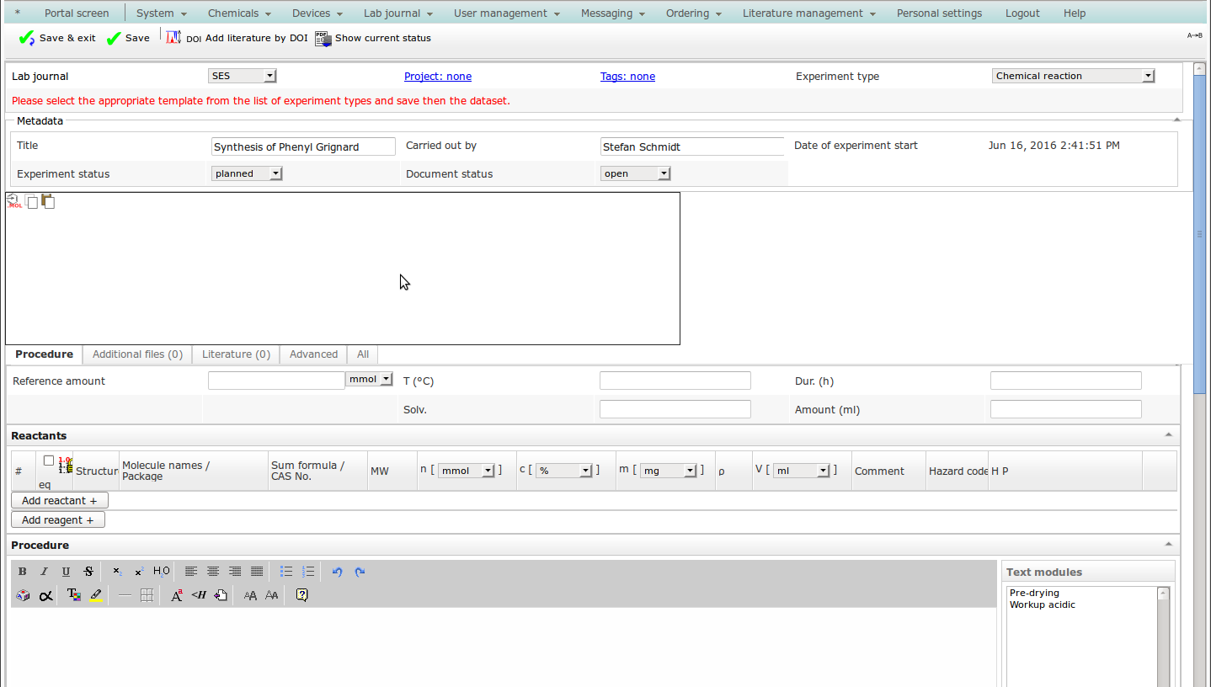Import MOL file into structure editor
Image resolution: width=1211 pixels, height=687 pixels.
tap(13, 201)
